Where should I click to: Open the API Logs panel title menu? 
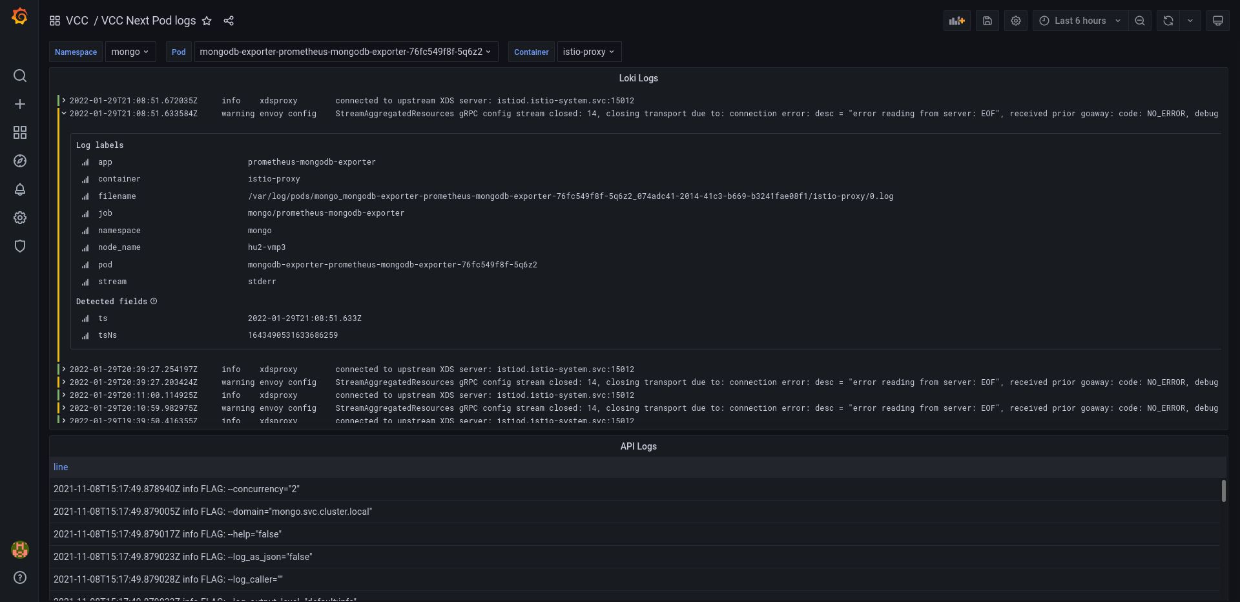[638, 446]
